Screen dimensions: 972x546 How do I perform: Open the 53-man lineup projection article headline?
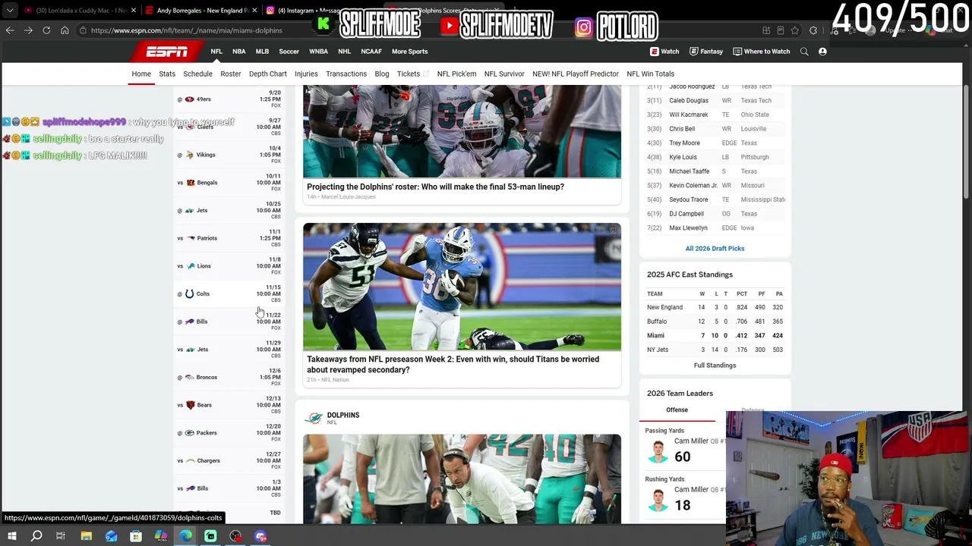[435, 187]
